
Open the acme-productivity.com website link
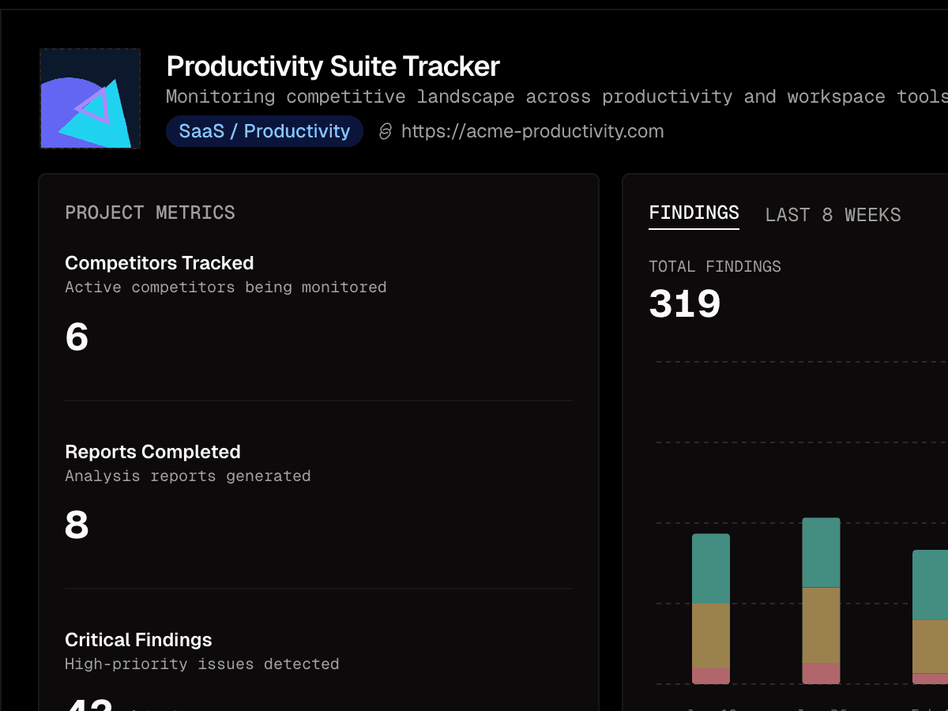coord(532,131)
